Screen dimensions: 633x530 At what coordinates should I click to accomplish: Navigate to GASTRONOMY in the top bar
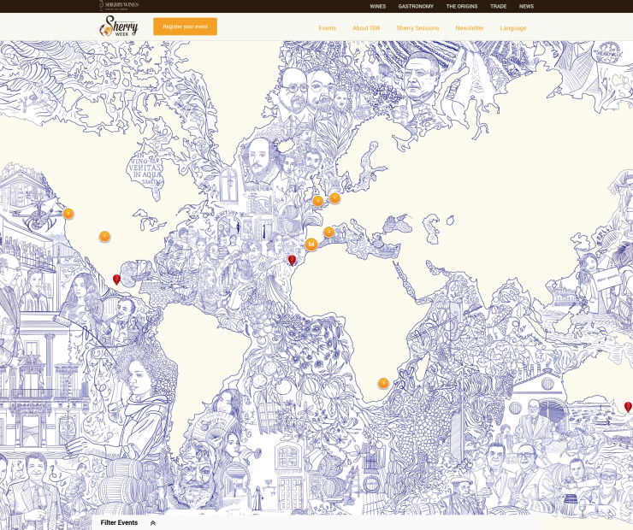click(416, 7)
